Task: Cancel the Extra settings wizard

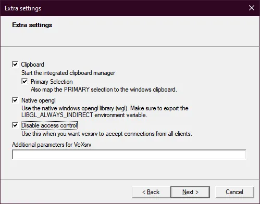Action: coord(234,192)
